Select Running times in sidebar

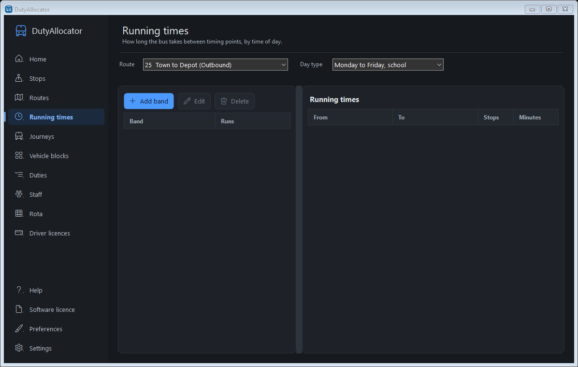[x=57, y=117]
